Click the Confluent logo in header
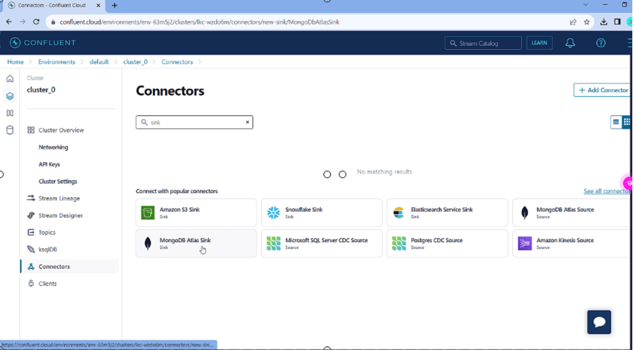Screen dimensions: 634x350 43,43
